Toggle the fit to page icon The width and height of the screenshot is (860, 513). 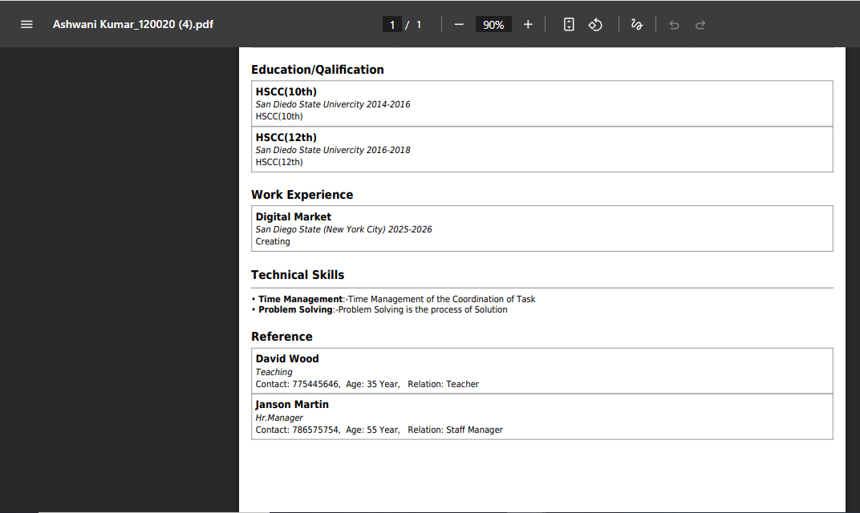[x=569, y=24]
